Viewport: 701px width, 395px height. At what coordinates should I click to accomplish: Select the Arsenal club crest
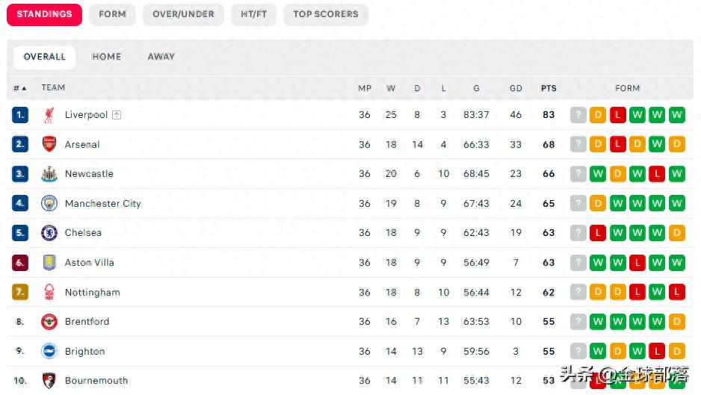pos(49,144)
